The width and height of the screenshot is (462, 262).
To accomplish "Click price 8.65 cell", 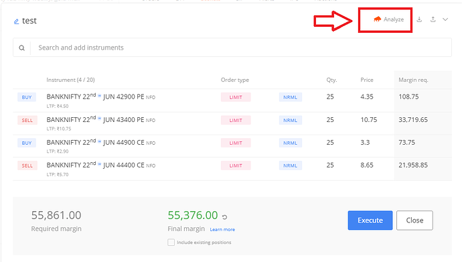I will (x=367, y=165).
